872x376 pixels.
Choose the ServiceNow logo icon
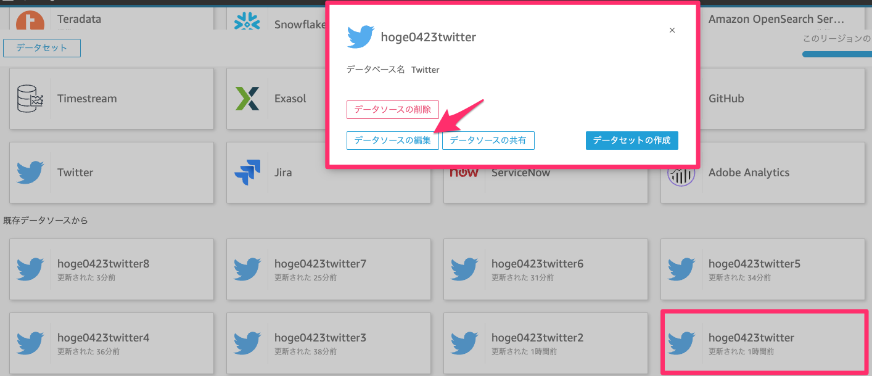pos(464,173)
